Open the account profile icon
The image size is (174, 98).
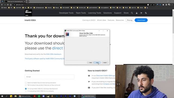pyautogui.click(x=136, y=13)
